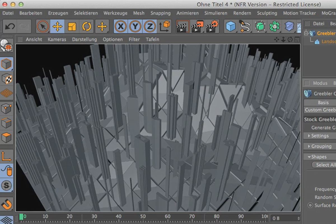Open the Sculpting menu
Image resolution: width=336 pixels, height=224 pixels.
[x=267, y=13]
